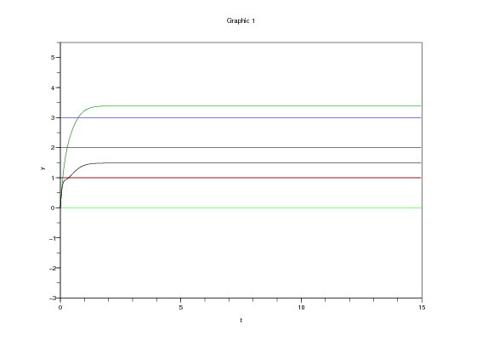Image resolution: width=482 pixels, height=341 pixels.
Task: Click the y-axis tick label −3
Action: 53,298
